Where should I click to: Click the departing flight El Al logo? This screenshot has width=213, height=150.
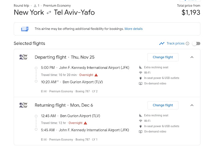pos(23,57)
